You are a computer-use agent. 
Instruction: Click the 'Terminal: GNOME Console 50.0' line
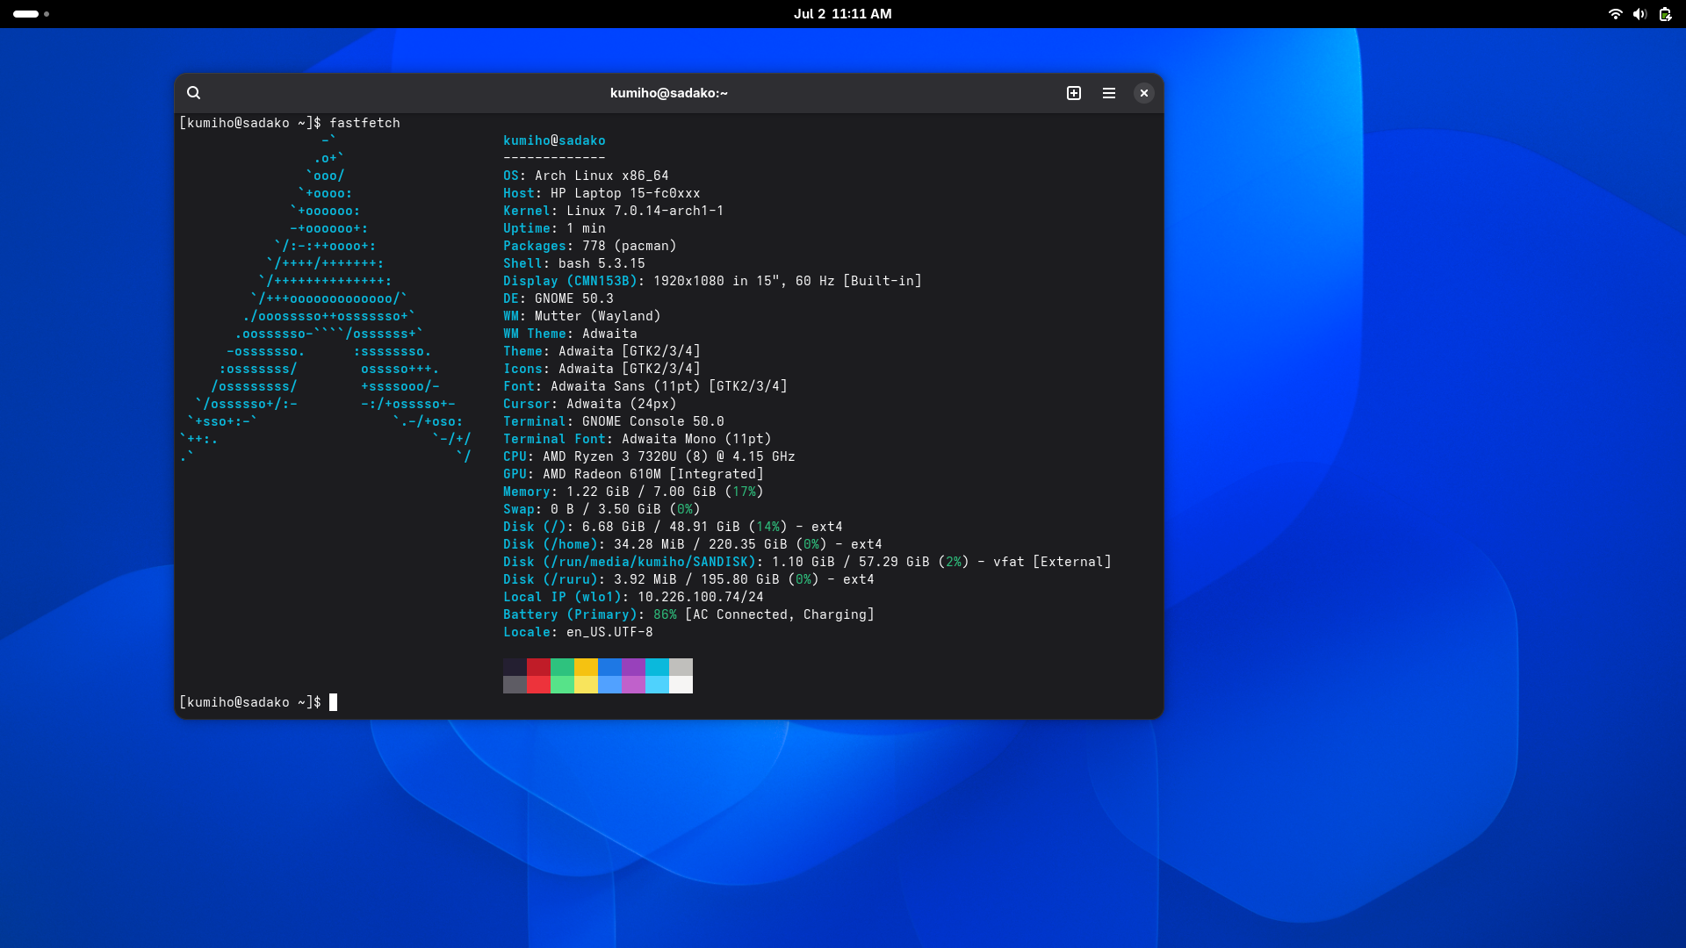tap(614, 421)
